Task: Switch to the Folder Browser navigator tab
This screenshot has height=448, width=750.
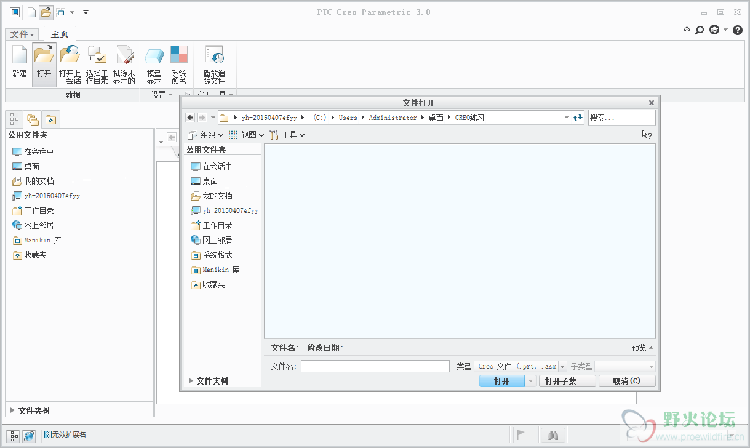Action: (32, 119)
